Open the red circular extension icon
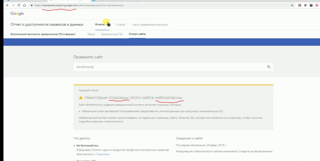320x161 pixels. point(316,5)
